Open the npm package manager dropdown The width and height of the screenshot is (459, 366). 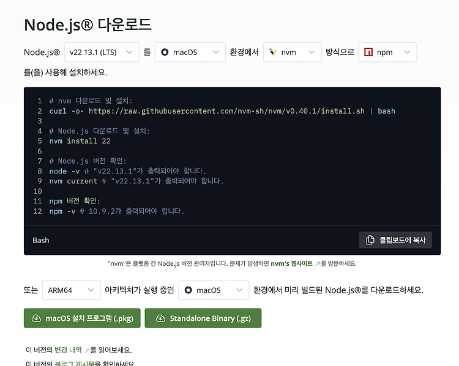coord(387,52)
